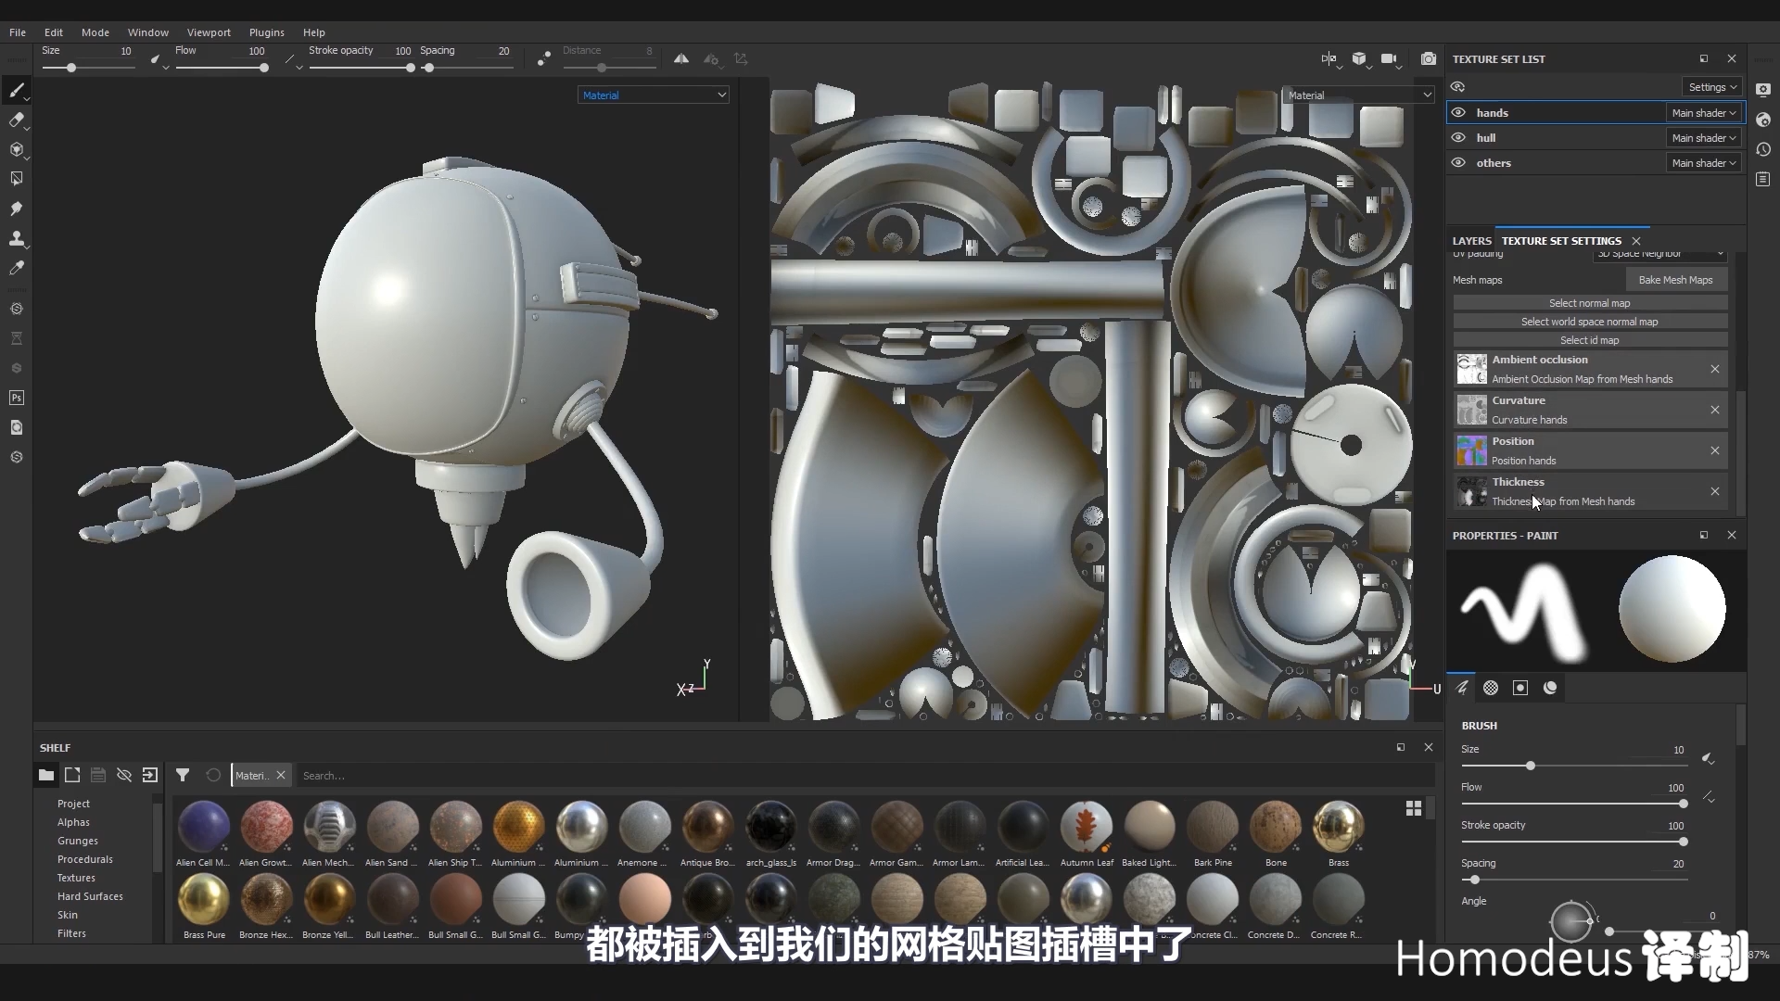Hide the hull texture set
Screen dimensions: 1780x1001
[x=1458, y=137]
